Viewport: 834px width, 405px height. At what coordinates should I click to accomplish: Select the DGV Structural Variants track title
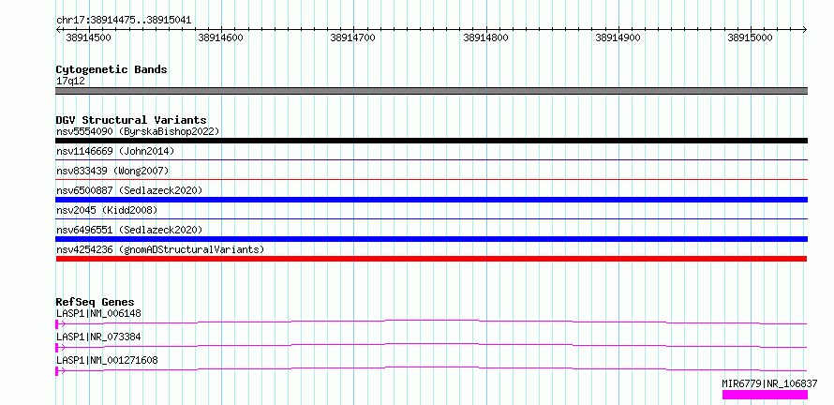pos(131,120)
